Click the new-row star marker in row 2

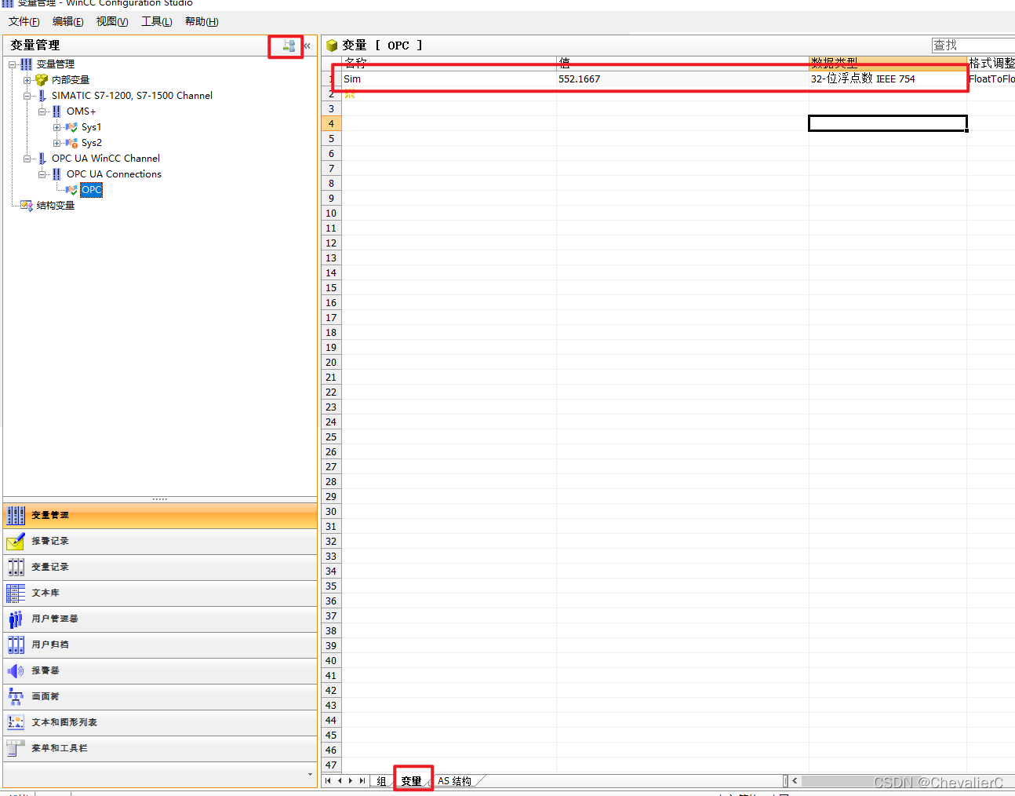[x=350, y=94]
